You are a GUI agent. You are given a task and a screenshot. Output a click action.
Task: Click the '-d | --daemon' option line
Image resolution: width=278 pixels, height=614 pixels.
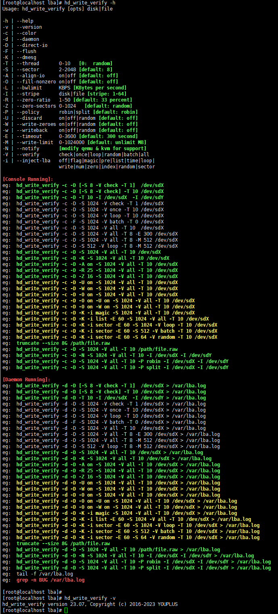click(x=21, y=39)
